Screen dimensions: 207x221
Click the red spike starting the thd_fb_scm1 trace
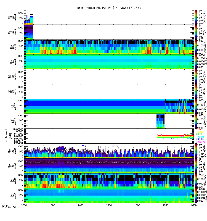157,133
